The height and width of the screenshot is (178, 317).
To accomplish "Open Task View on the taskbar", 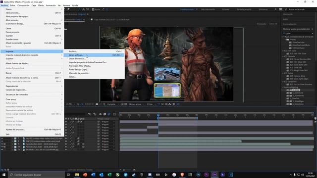I will [x=68, y=175].
